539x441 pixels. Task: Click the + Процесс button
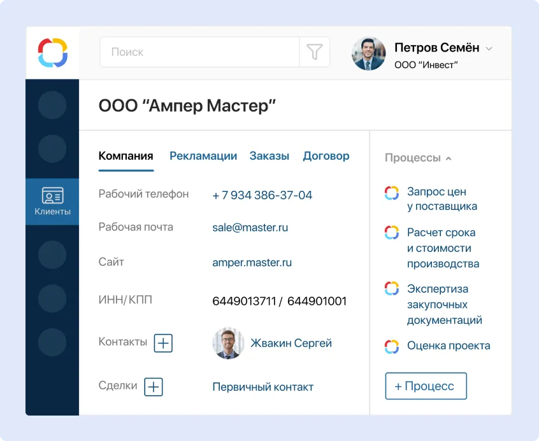point(426,386)
